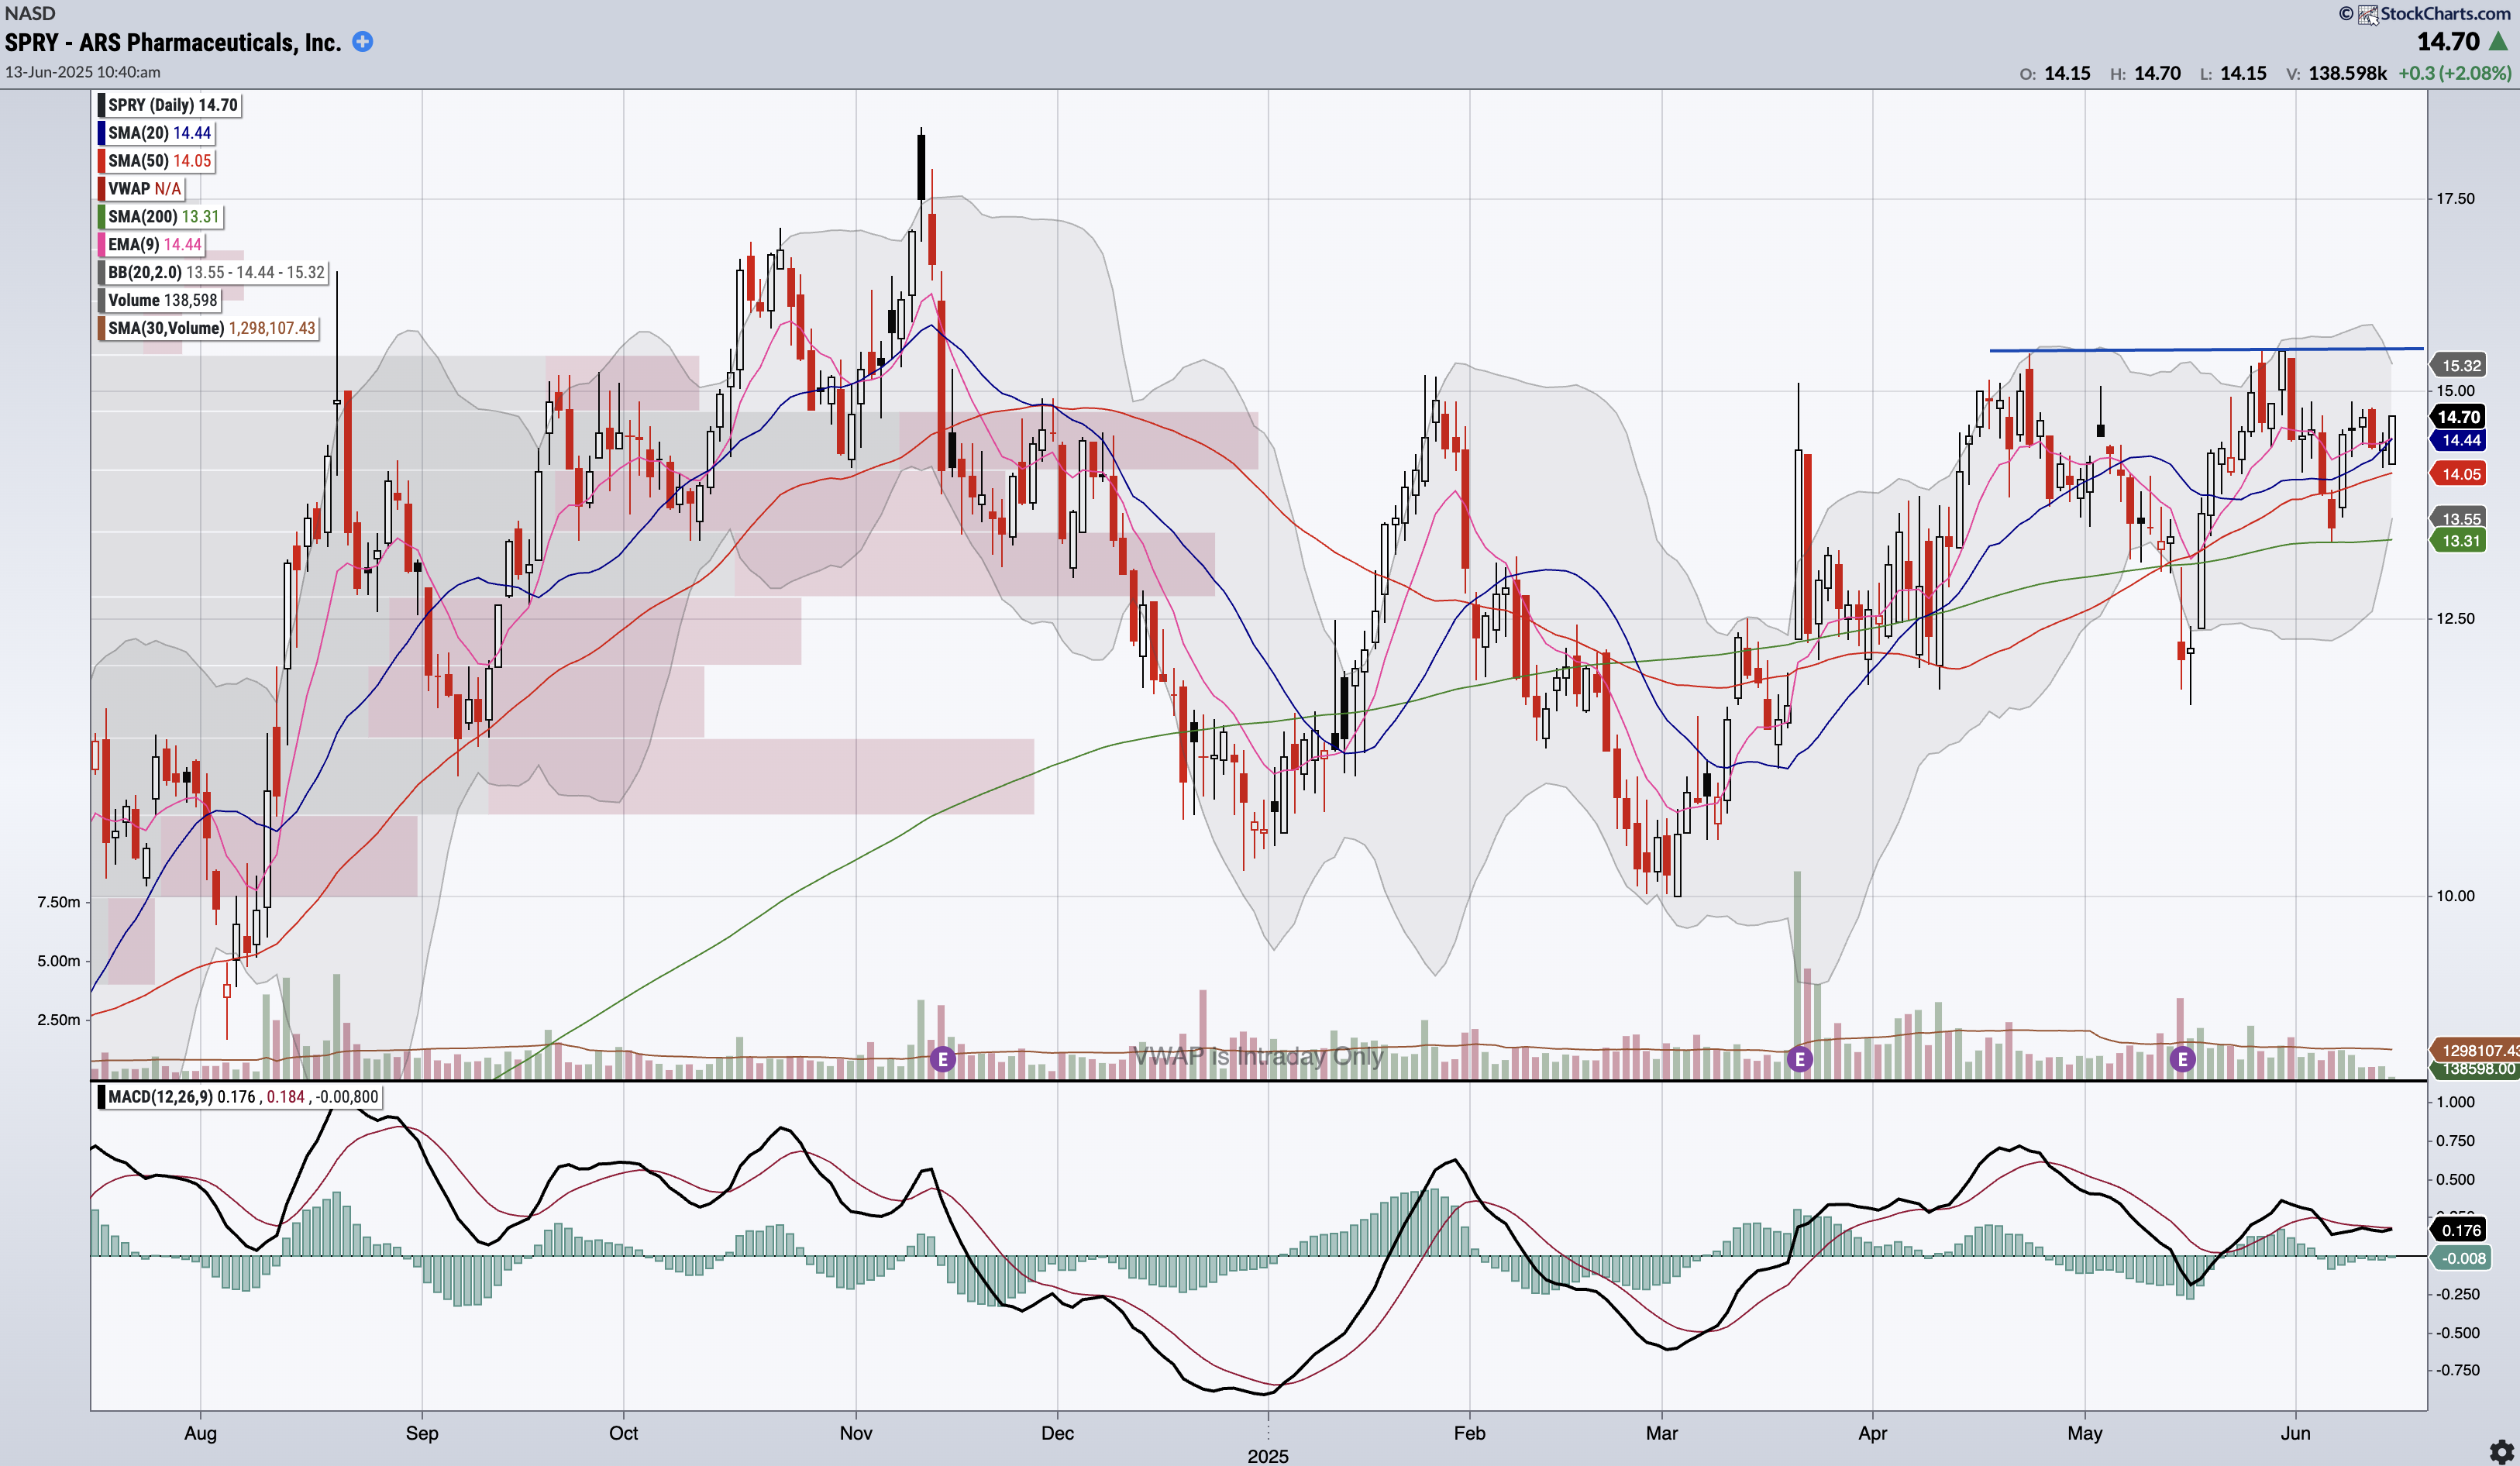Viewport: 2520px width, 1466px height.
Task: Click the H: 14.70 high value
Action: (2145, 73)
